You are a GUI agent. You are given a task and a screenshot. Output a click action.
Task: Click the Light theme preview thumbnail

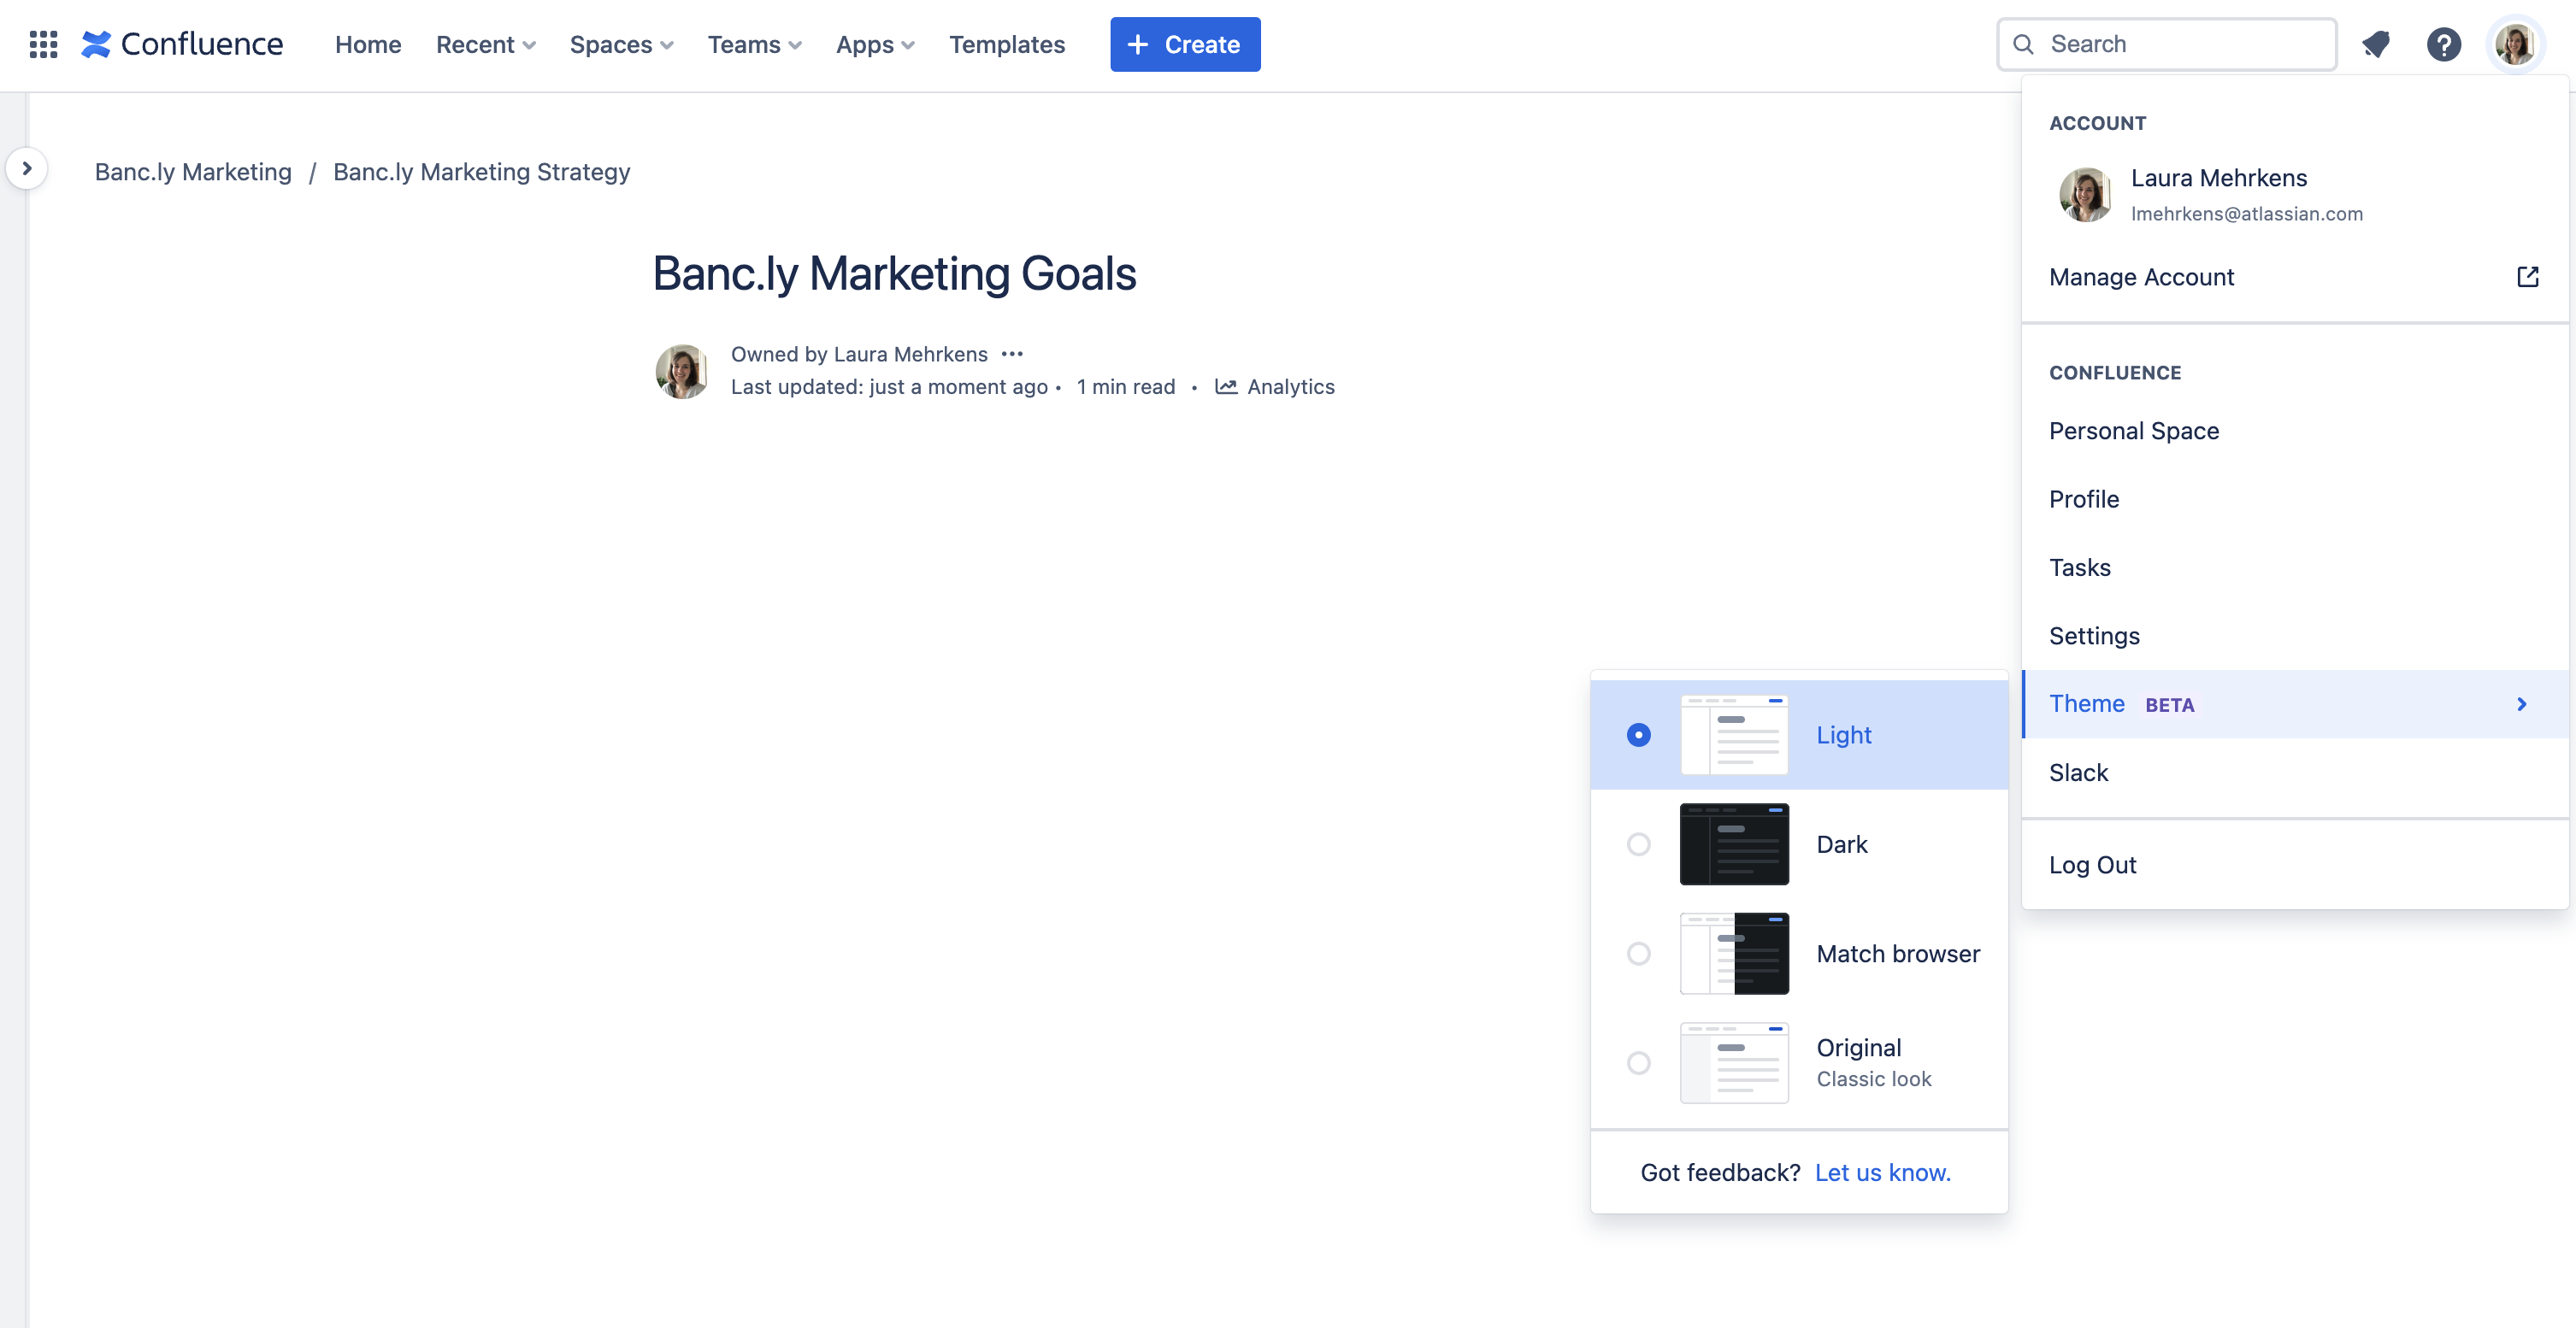(1733, 734)
